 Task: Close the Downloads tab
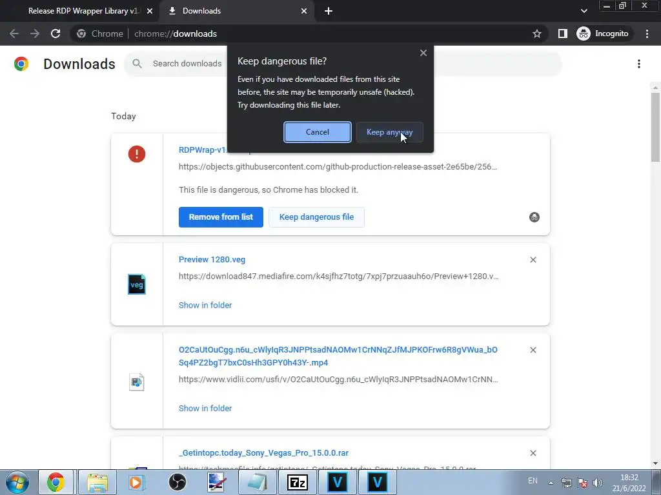(x=304, y=12)
